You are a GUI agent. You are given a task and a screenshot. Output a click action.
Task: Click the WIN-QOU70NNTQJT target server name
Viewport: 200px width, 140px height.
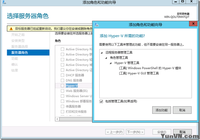177,17
